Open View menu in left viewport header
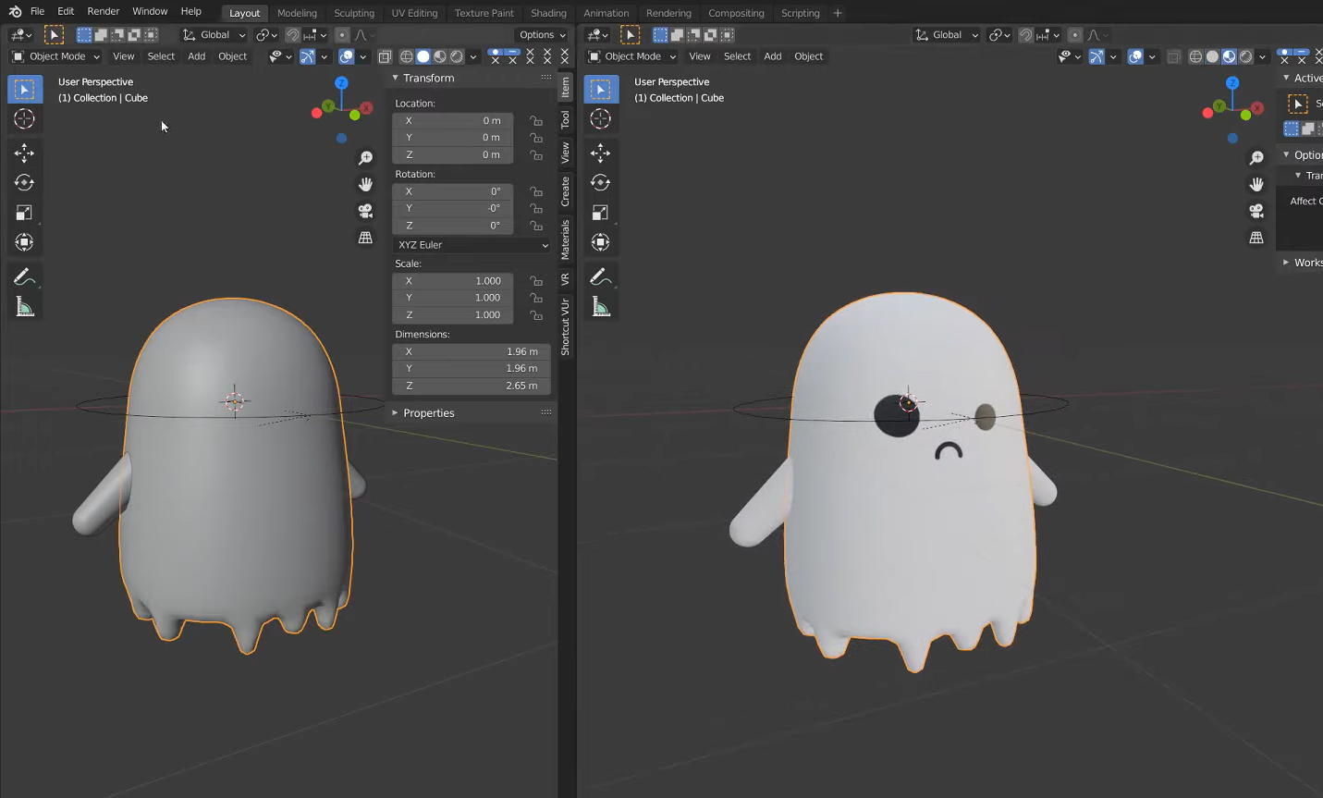This screenshot has width=1323, height=798. [123, 56]
